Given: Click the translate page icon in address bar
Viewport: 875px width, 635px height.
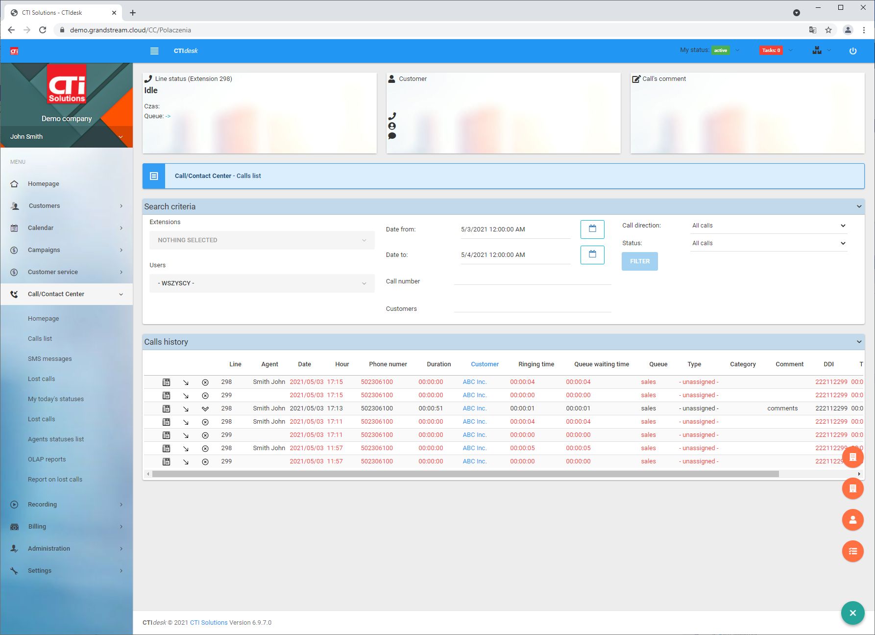Looking at the screenshot, I should point(813,30).
